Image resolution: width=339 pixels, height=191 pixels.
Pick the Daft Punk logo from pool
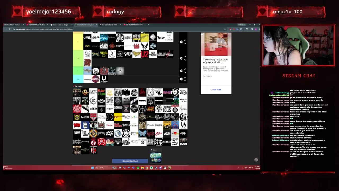click(110, 133)
